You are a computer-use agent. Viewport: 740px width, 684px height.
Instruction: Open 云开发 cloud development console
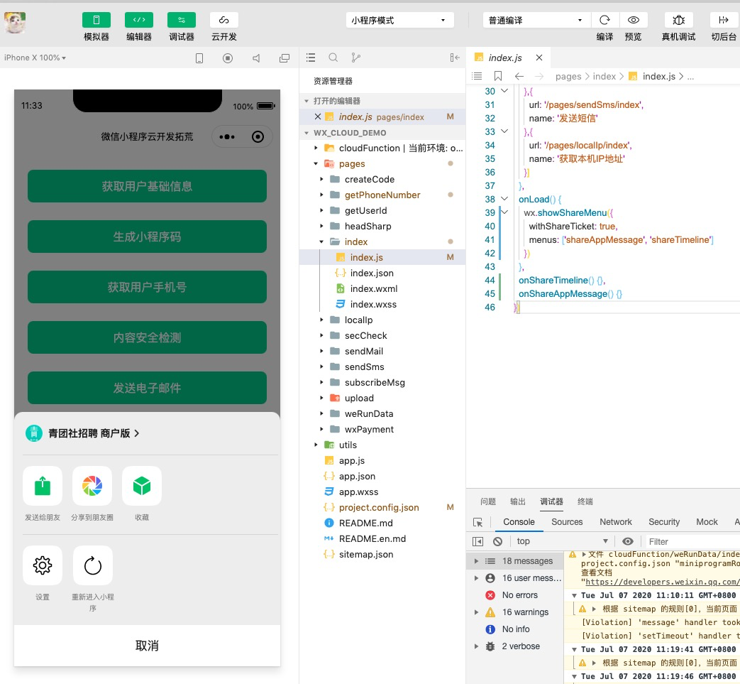click(223, 21)
